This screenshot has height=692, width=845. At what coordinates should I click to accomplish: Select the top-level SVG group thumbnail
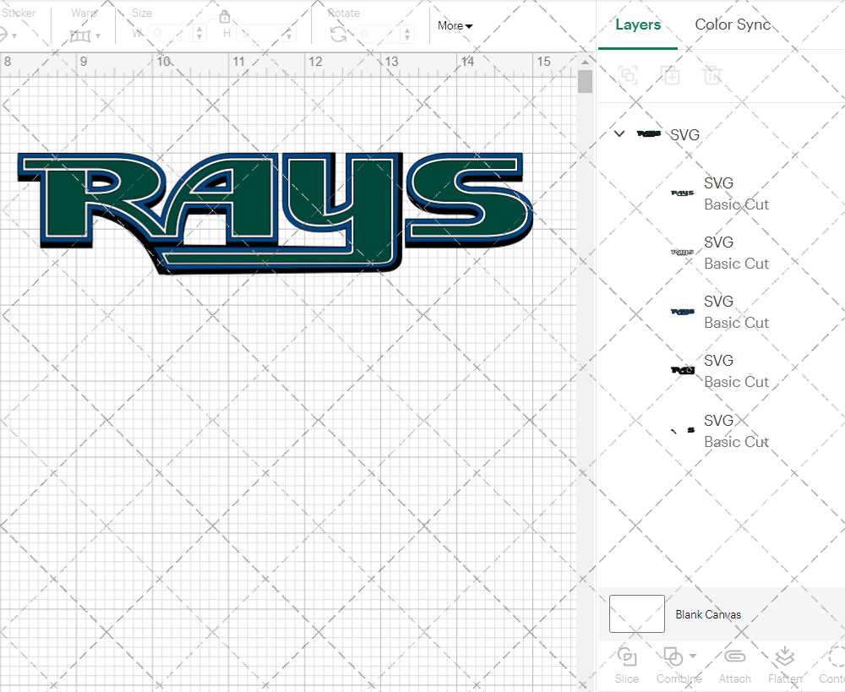coord(649,133)
